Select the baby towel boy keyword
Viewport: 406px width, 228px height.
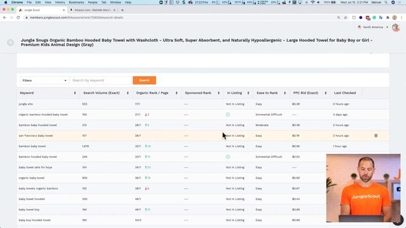coord(29,210)
